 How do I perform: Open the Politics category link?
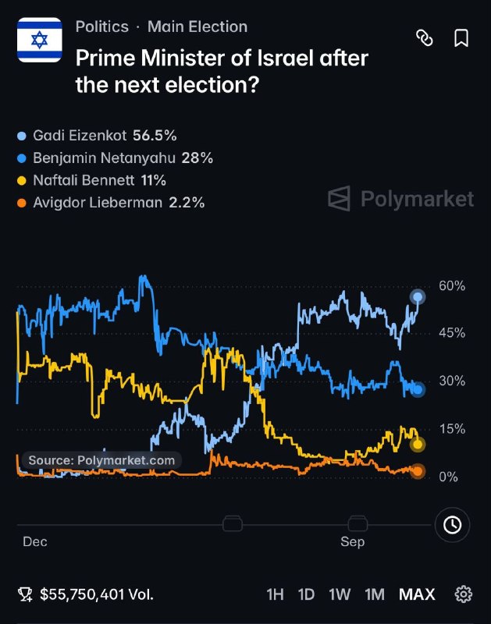pyautogui.click(x=102, y=27)
